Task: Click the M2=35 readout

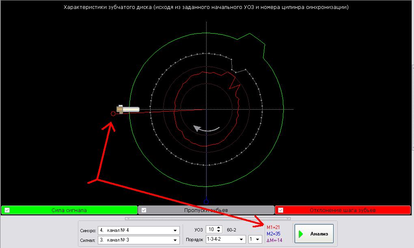Action: tap(274, 234)
